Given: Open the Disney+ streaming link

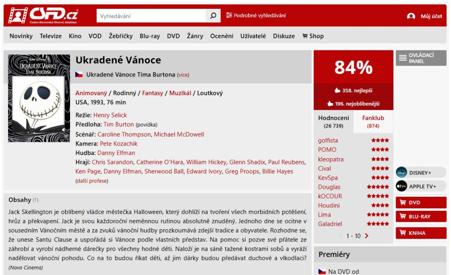Looking at the screenshot, I should (421, 173).
